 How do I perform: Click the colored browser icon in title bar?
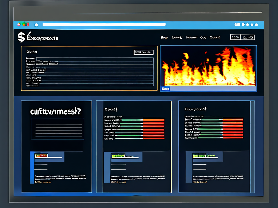pos(23,24)
